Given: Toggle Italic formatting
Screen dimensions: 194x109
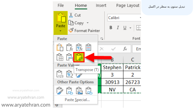Looking at the screenshot, I should click(118, 28).
